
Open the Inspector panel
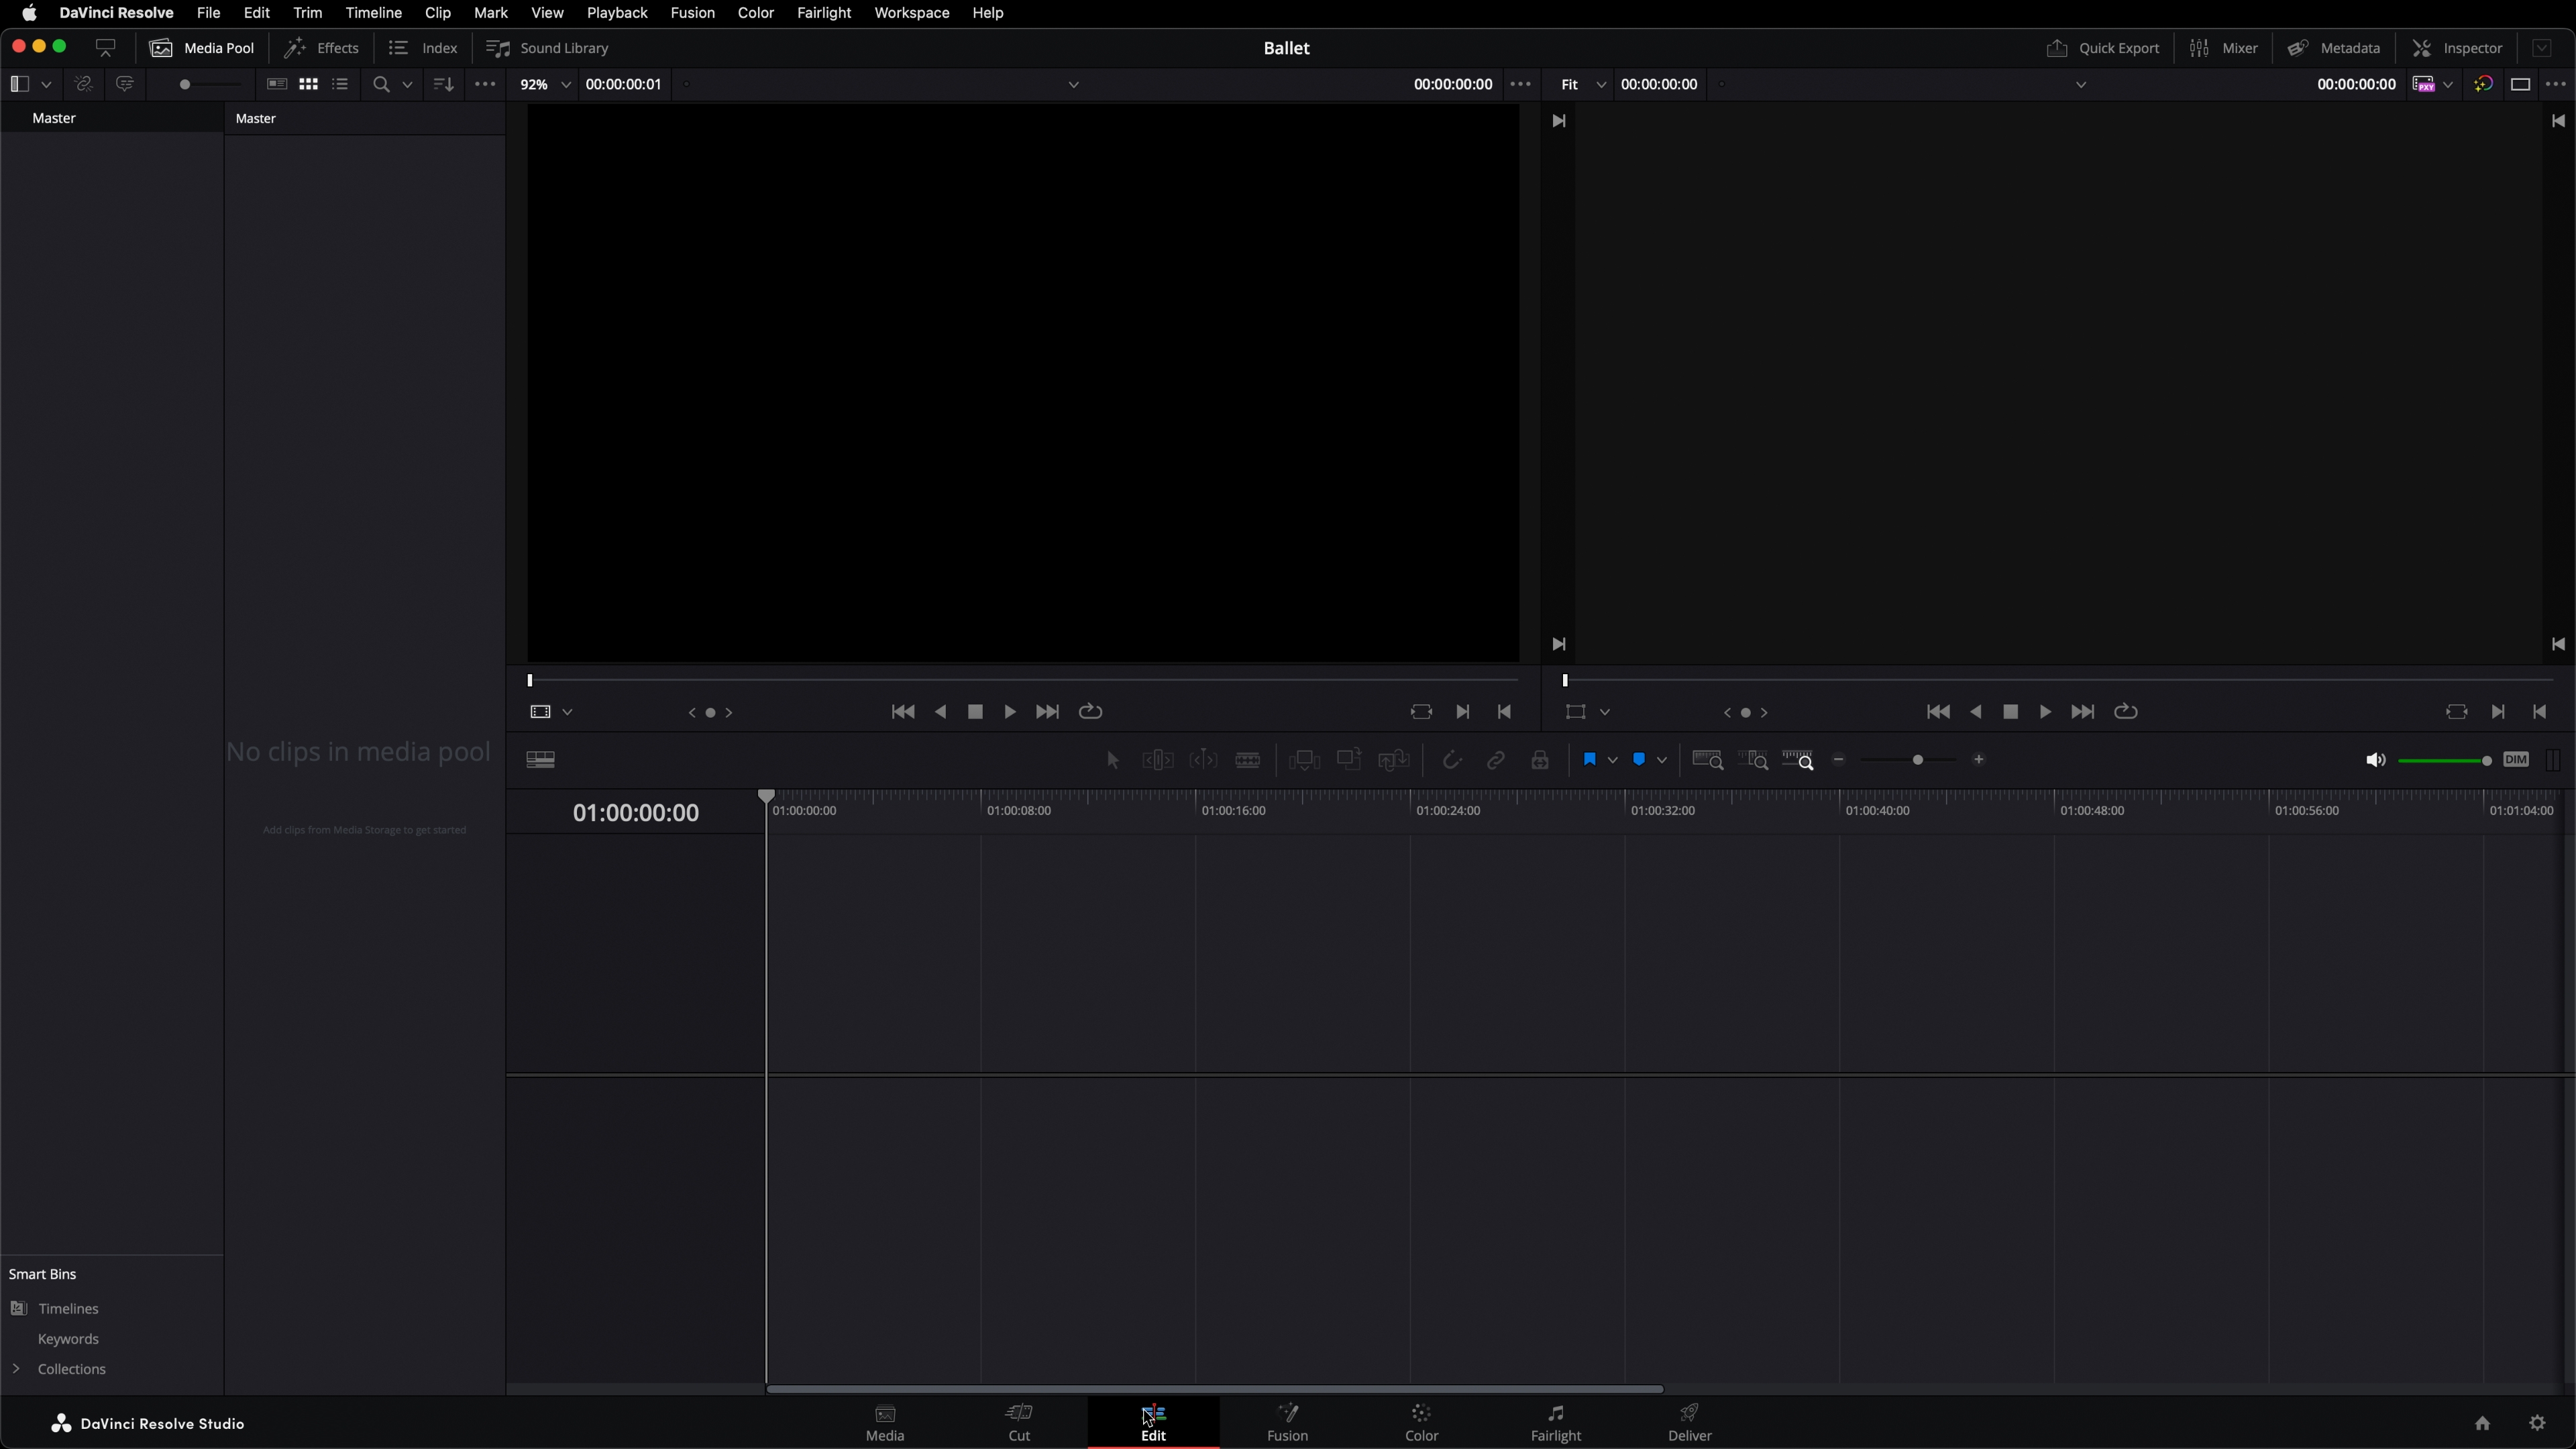tap(2457, 48)
